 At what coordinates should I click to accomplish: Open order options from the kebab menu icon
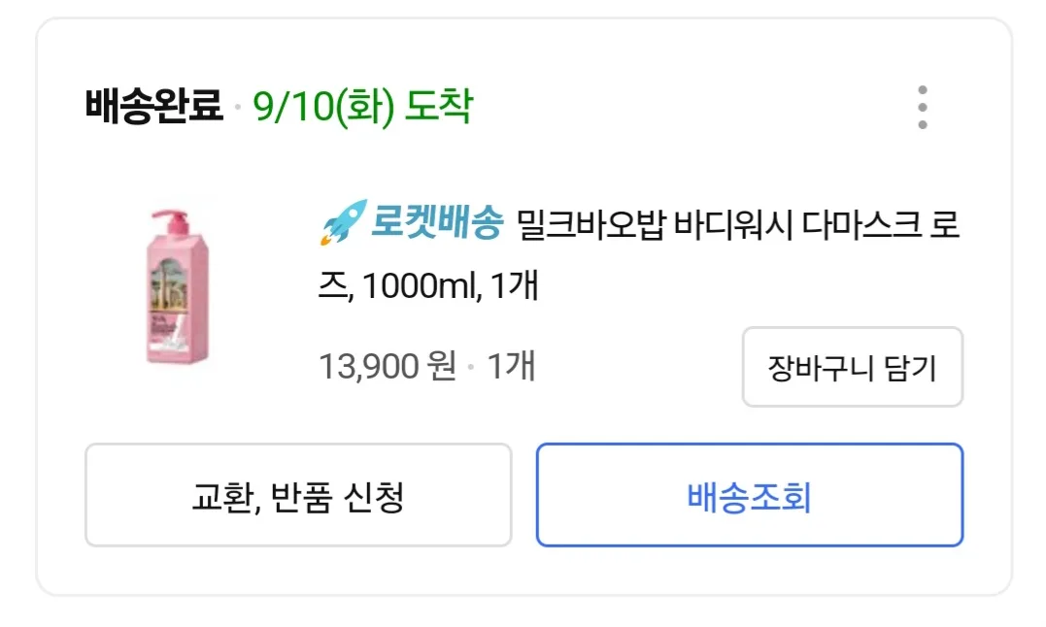pos(923,107)
